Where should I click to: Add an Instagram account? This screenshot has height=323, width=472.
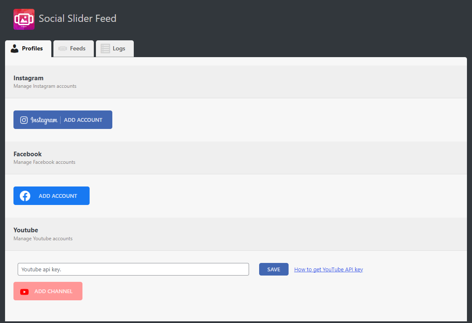point(63,120)
